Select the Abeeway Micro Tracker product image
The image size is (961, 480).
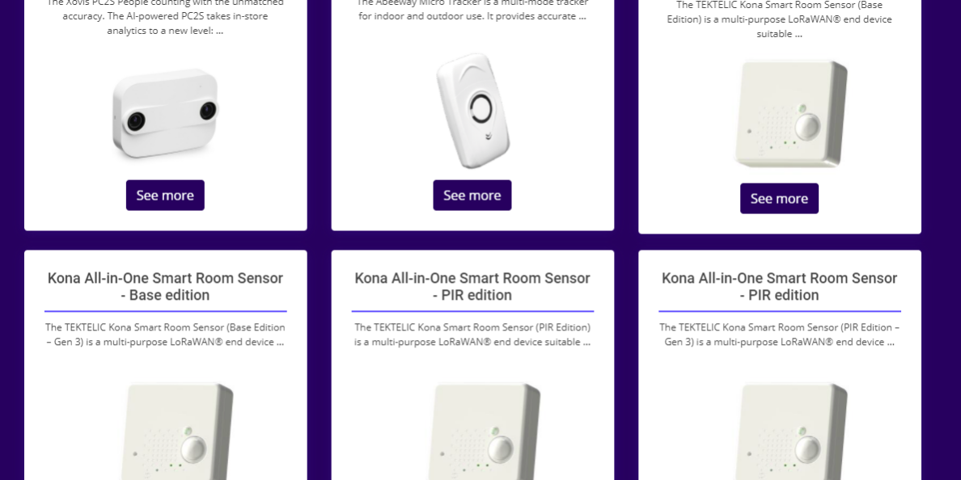(472, 110)
